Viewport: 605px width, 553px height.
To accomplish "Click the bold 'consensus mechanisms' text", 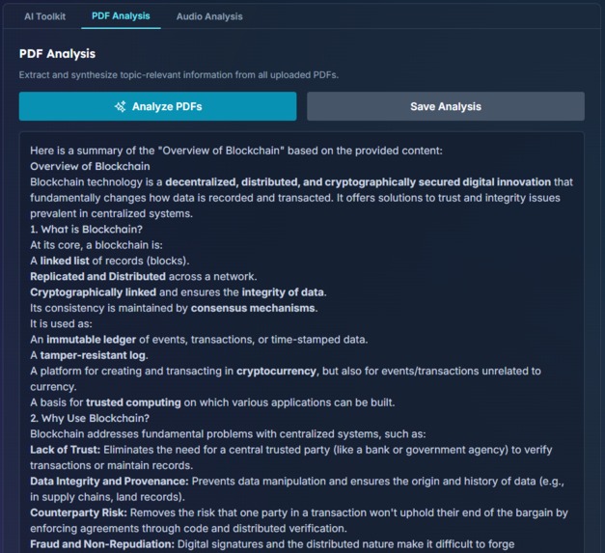I will [x=253, y=308].
